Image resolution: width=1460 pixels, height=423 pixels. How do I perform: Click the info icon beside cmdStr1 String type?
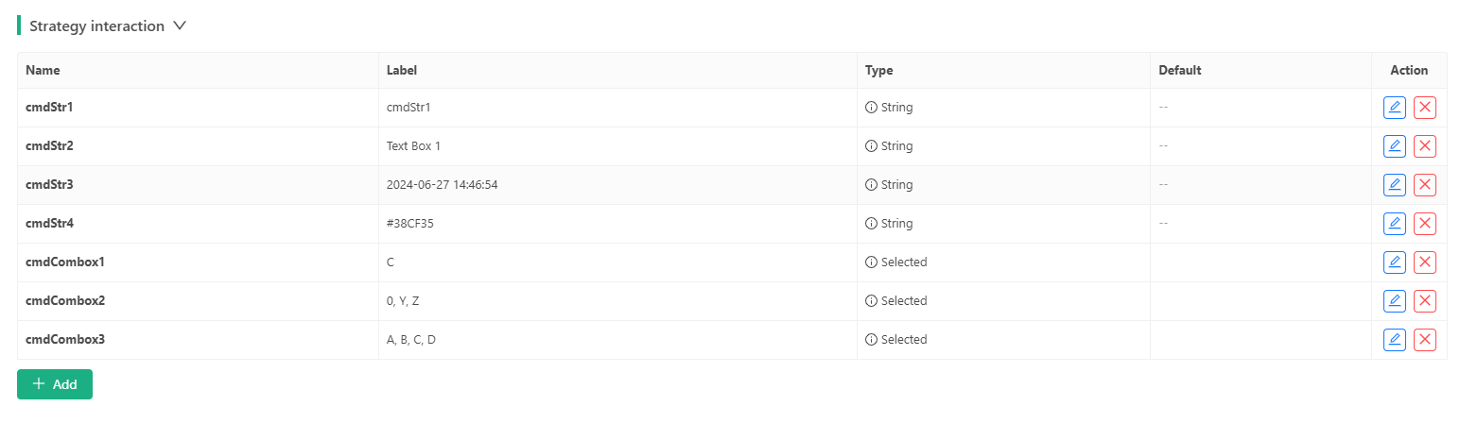click(x=871, y=108)
